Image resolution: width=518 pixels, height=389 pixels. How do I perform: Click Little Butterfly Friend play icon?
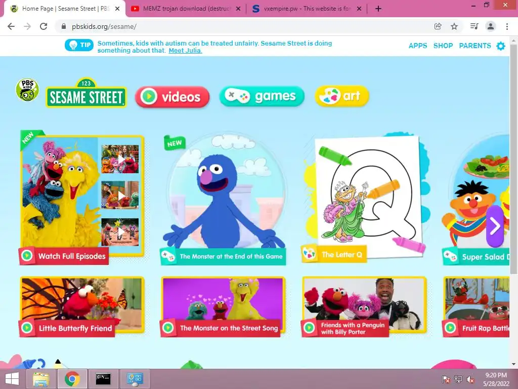click(x=27, y=328)
